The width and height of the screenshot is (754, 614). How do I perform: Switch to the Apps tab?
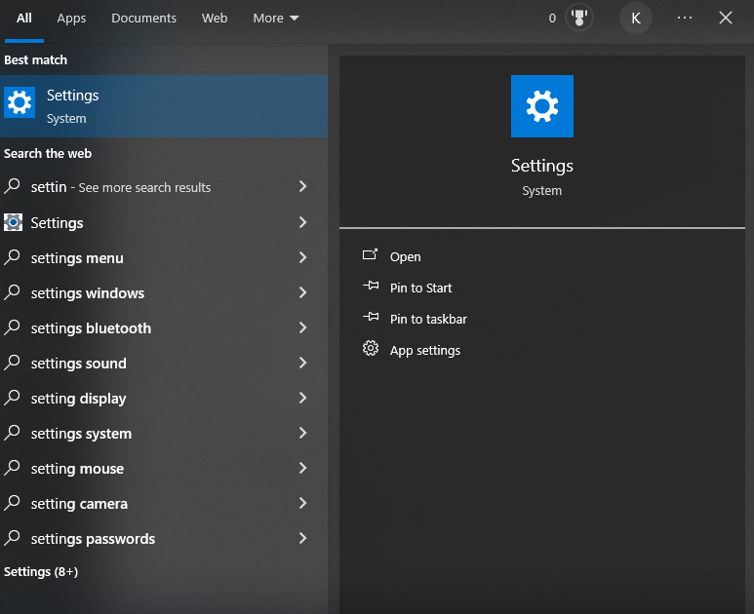point(71,19)
